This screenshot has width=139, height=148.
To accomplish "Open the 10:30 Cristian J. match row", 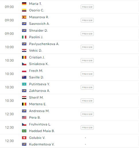I will [69, 60].
